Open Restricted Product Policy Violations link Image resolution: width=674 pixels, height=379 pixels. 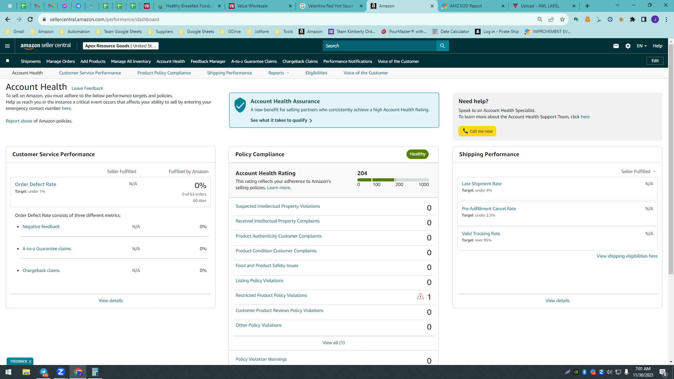click(271, 295)
